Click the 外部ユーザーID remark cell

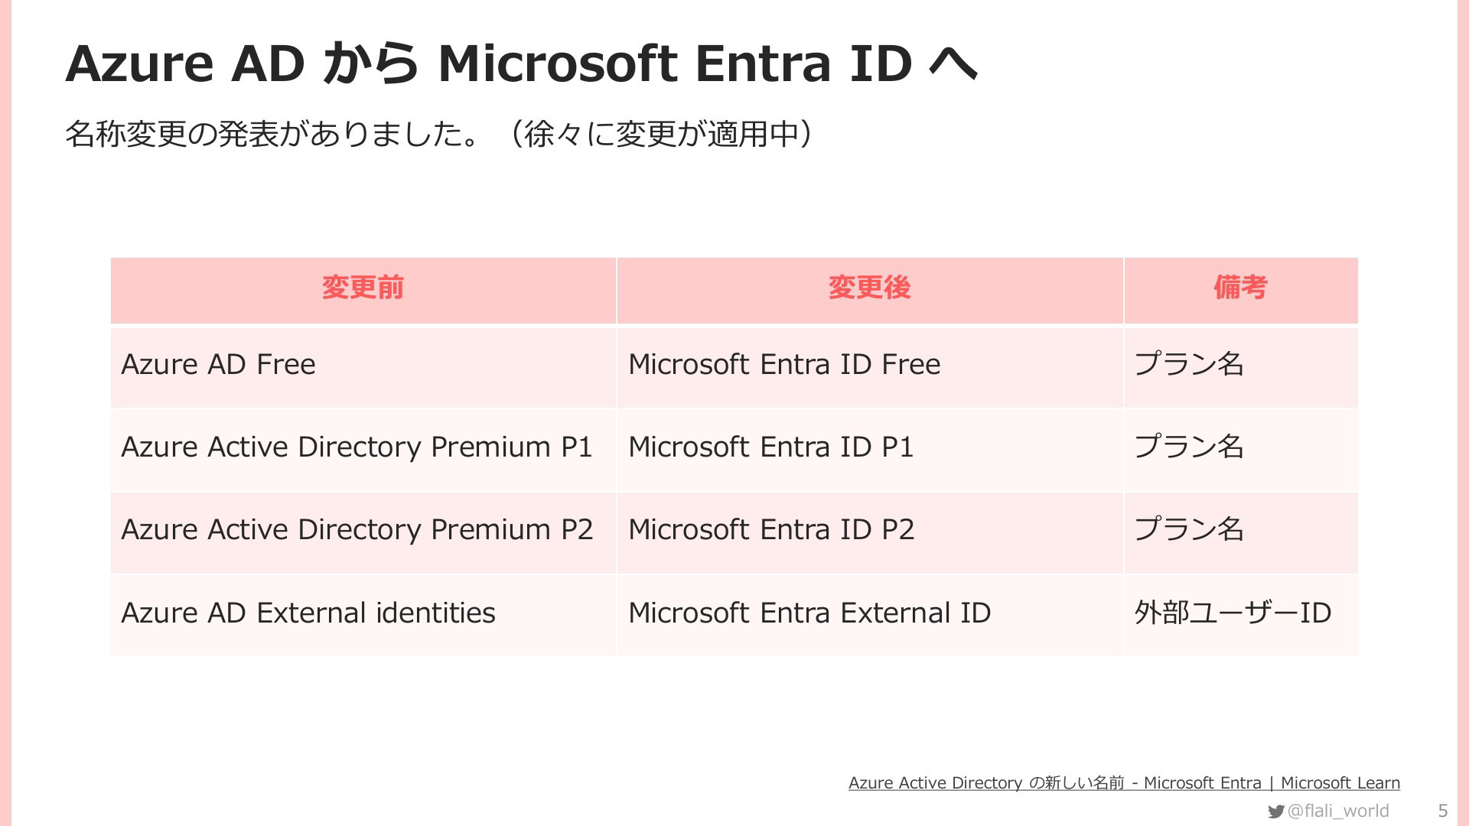coord(1241,615)
